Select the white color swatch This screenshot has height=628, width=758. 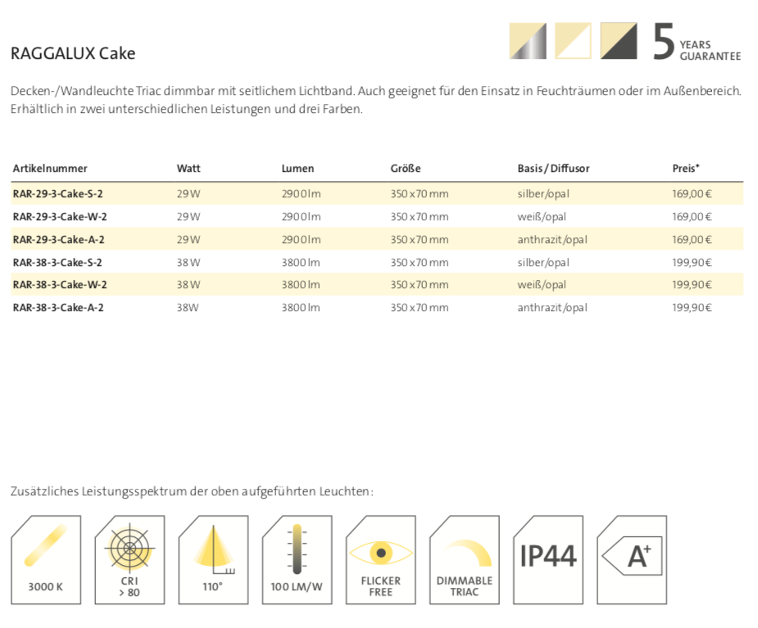573,41
